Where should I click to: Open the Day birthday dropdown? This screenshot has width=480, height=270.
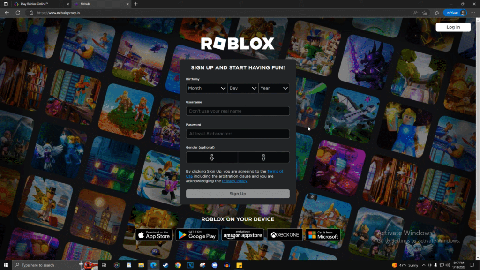(x=242, y=88)
